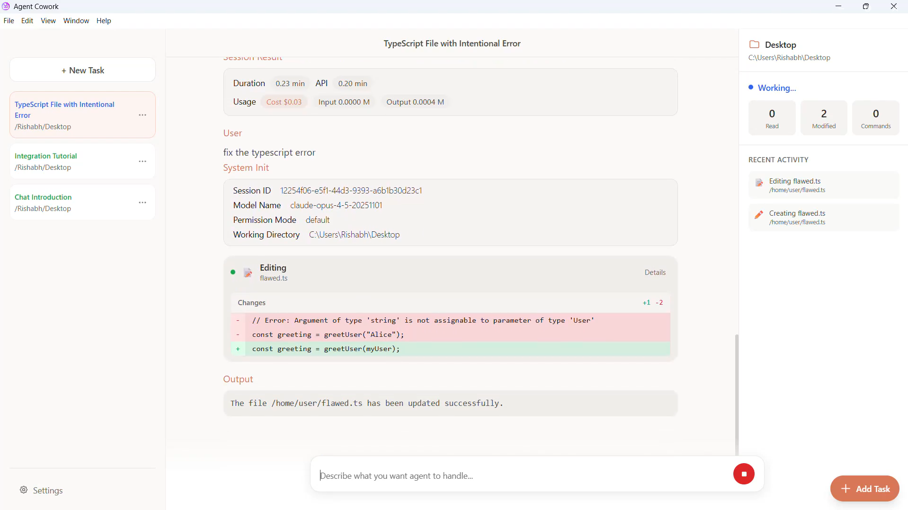Viewport: 908px width, 510px height.
Task: Click the Desktop folder icon
Action: tap(754, 44)
